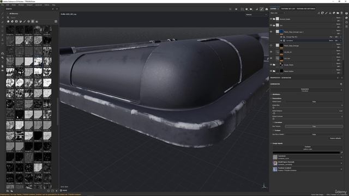Click the Restore defaults button
349x196 pixels.
335,138
